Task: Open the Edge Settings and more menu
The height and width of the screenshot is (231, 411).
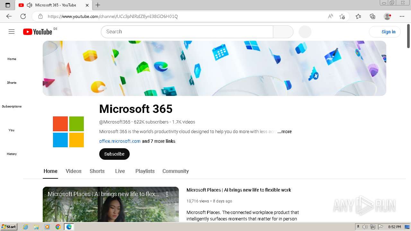Action: [x=402, y=16]
